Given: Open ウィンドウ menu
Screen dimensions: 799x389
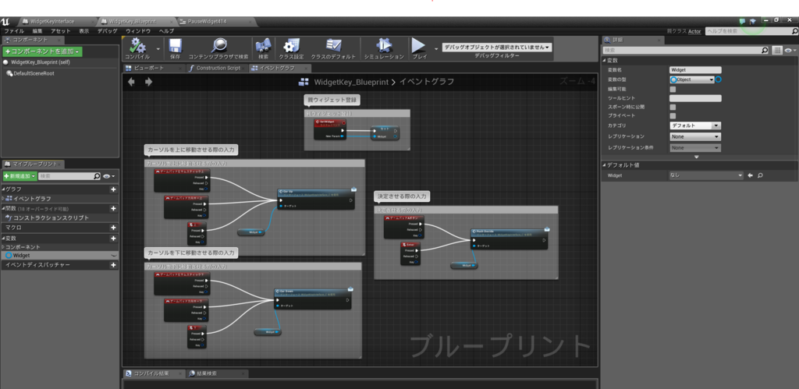Looking at the screenshot, I should tap(138, 31).
